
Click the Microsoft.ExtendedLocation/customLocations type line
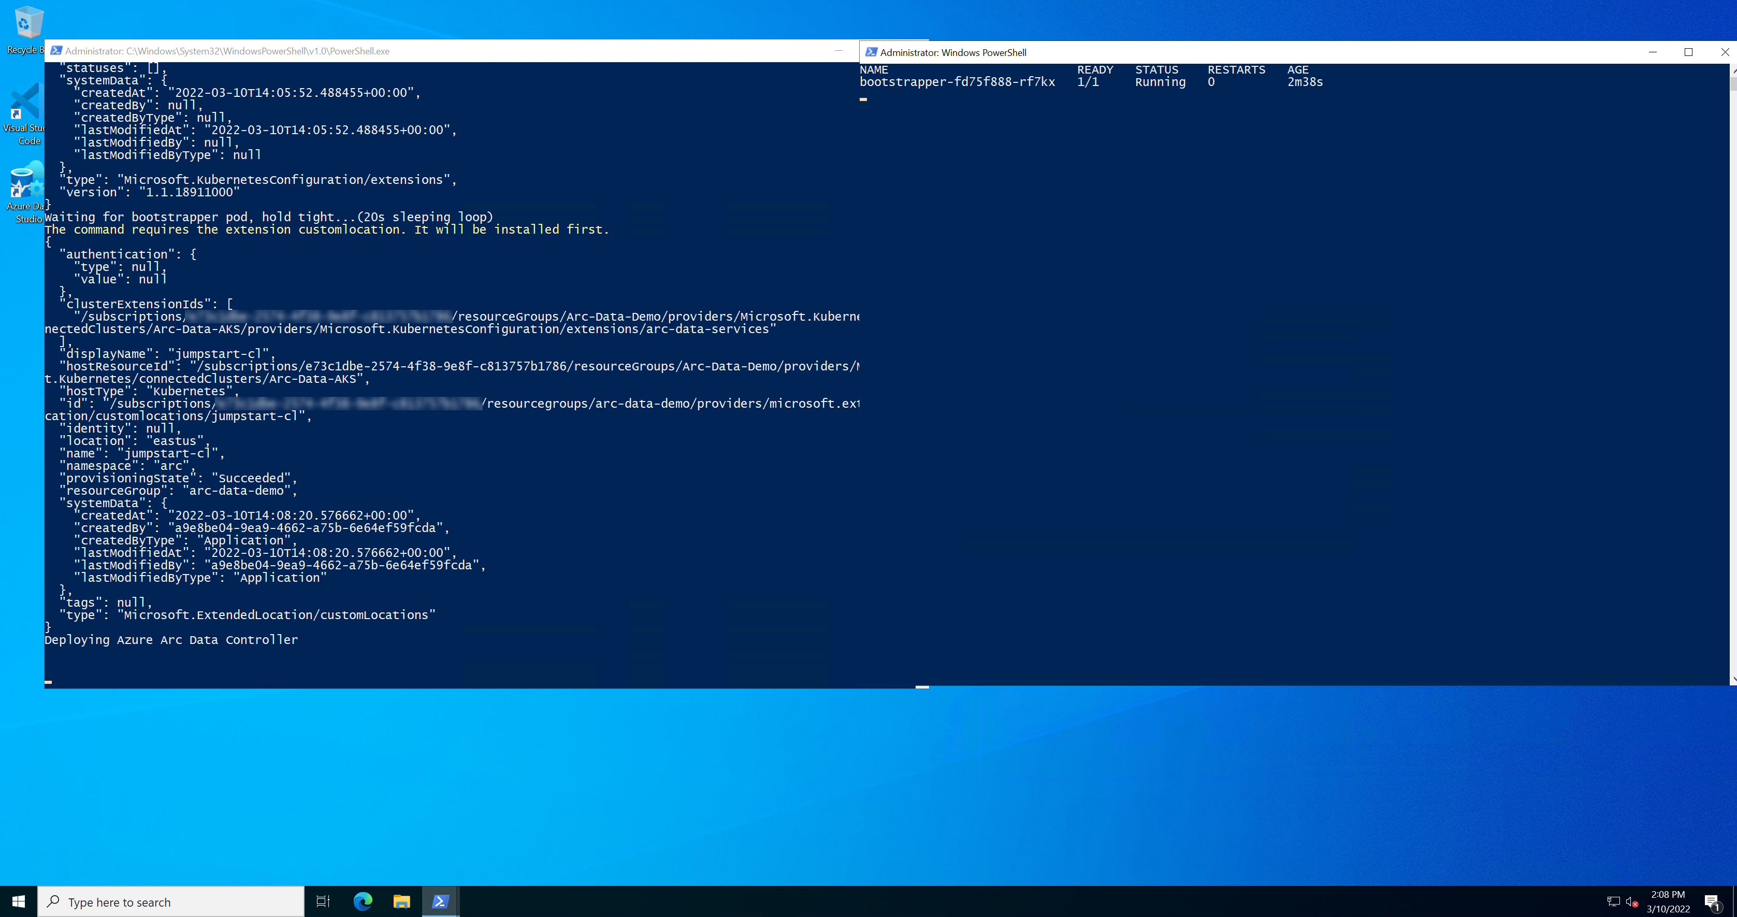(x=248, y=615)
